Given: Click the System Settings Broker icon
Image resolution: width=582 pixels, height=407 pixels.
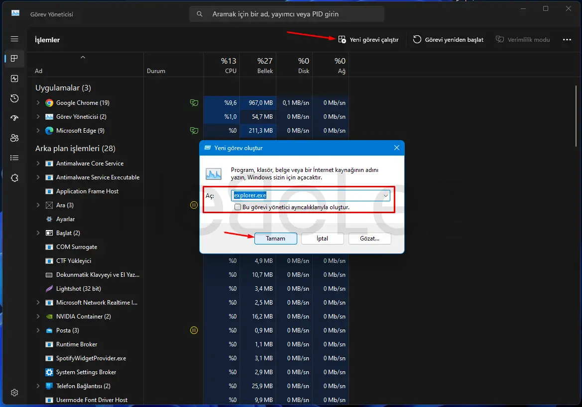Looking at the screenshot, I should tap(49, 372).
